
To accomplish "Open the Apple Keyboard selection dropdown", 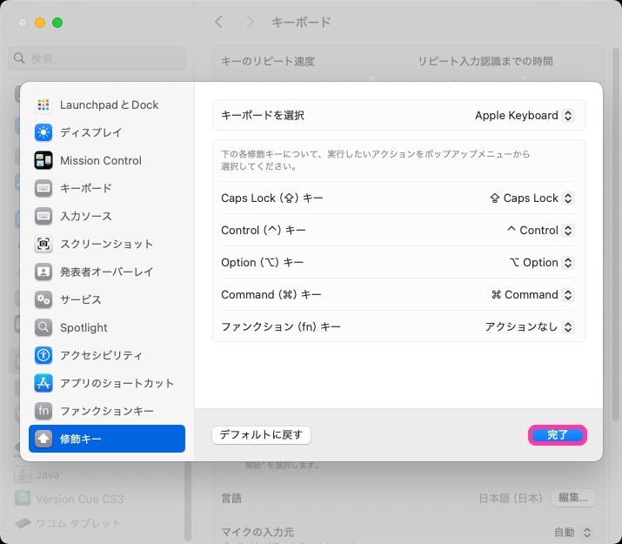I will click(524, 116).
